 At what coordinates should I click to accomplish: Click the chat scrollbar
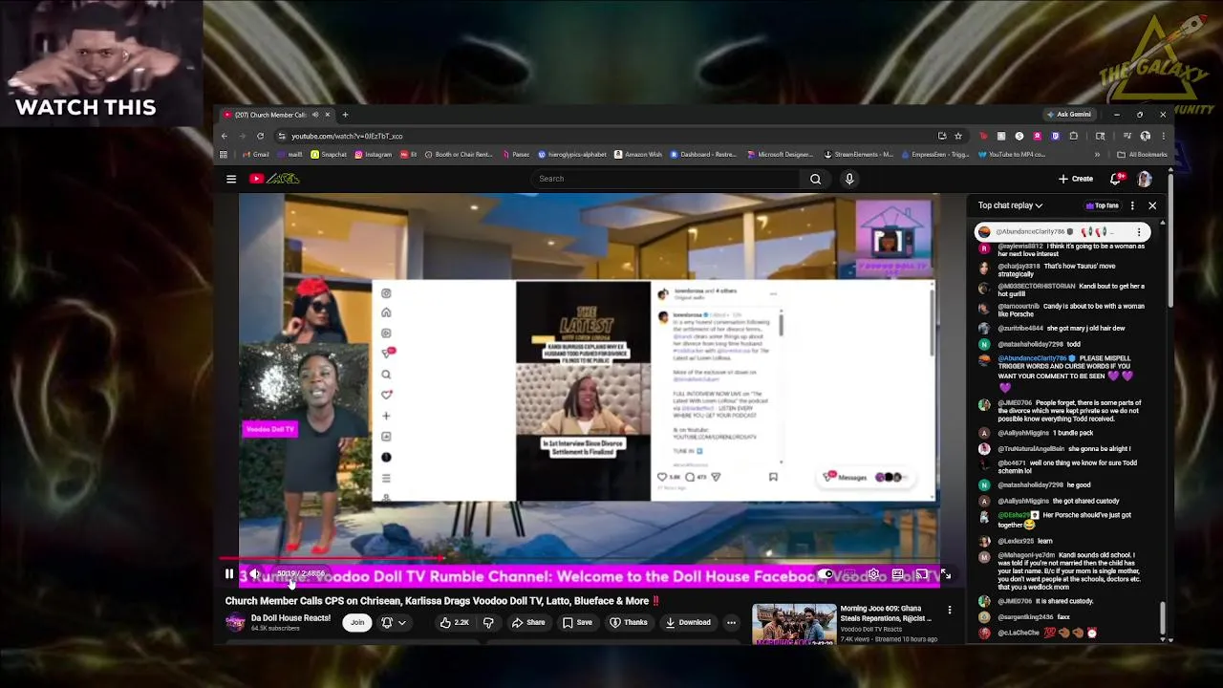pos(1163,616)
